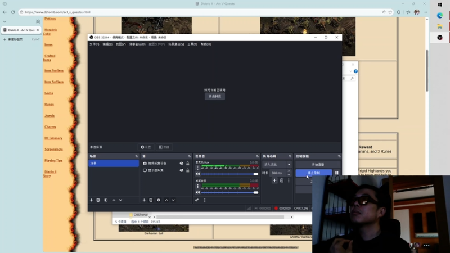The width and height of the screenshot is (450, 253).
Task: Open mixer panel options dots menu
Action: pyautogui.click(x=205, y=200)
